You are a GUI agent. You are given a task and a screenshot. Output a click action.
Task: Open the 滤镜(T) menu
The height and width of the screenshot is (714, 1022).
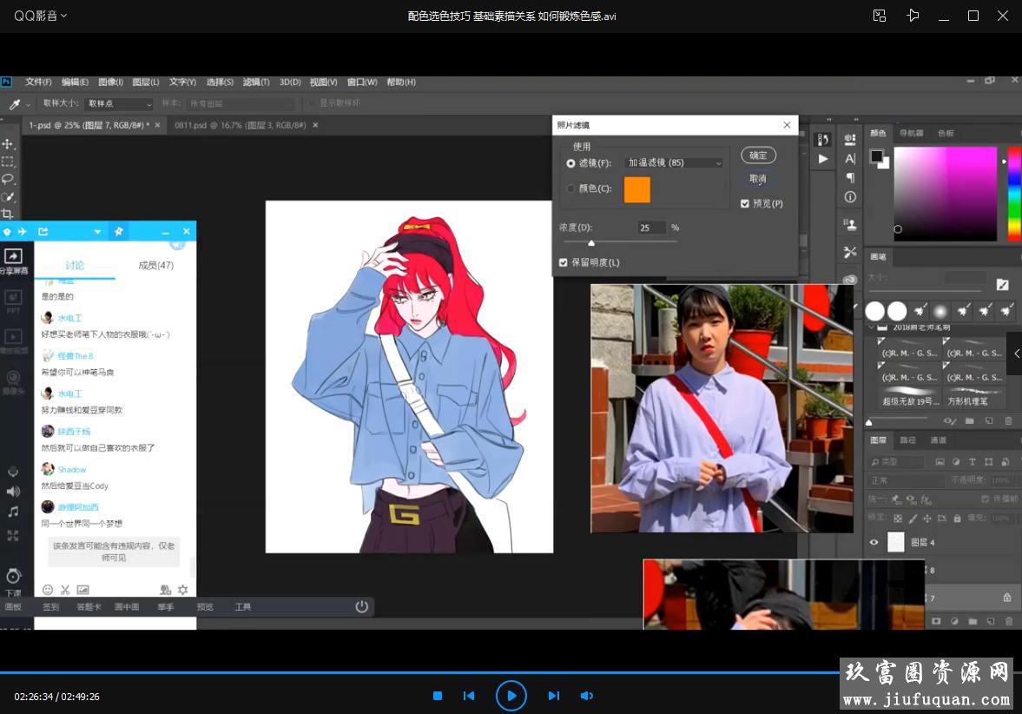(256, 83)
